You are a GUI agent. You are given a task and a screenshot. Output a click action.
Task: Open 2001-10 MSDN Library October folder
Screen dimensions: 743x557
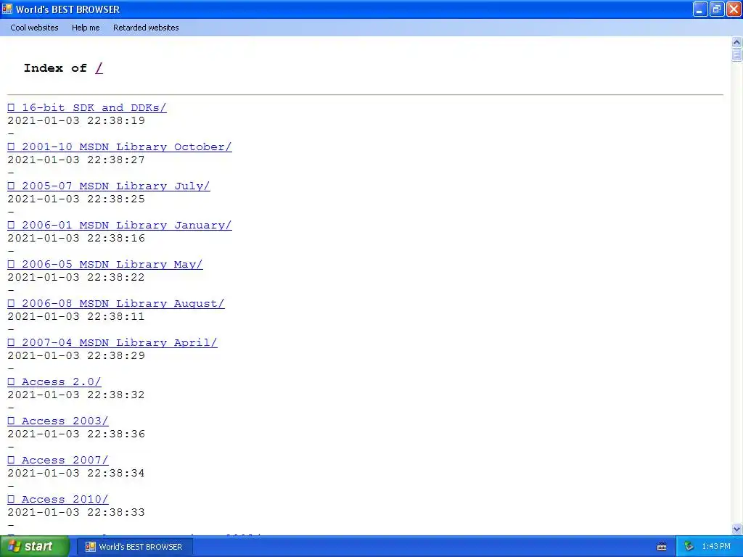pos(120,147)
